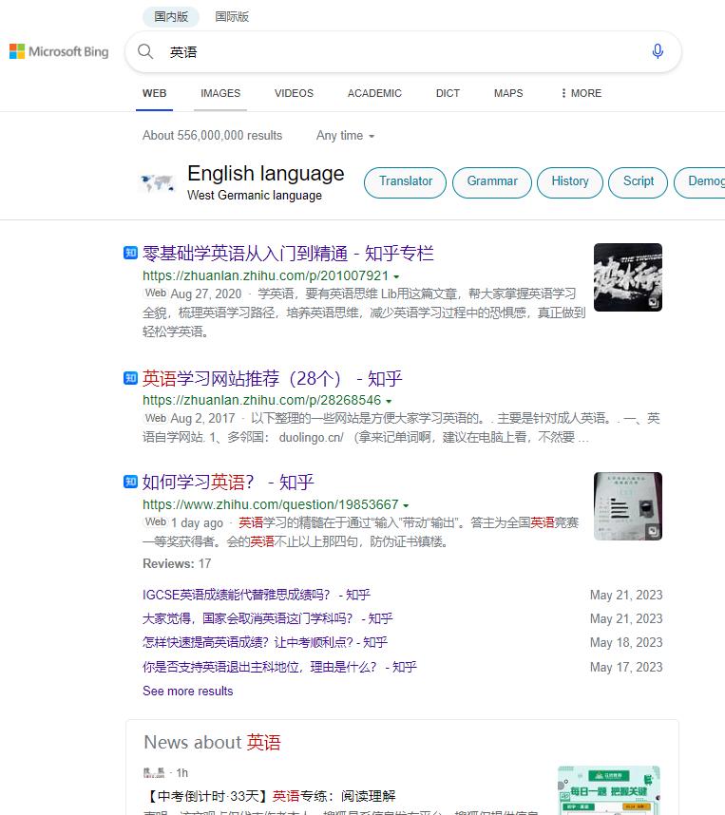This screenshot has height=815, width=725.
Task: Open green news thumbnail 每日一题
Action: pos(608,790)
